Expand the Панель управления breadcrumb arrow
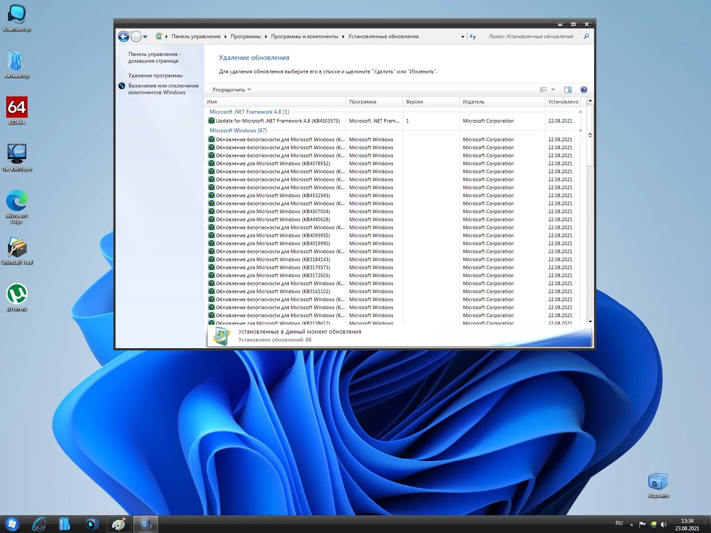Screen dimensions: 711x533 point(226,36)
